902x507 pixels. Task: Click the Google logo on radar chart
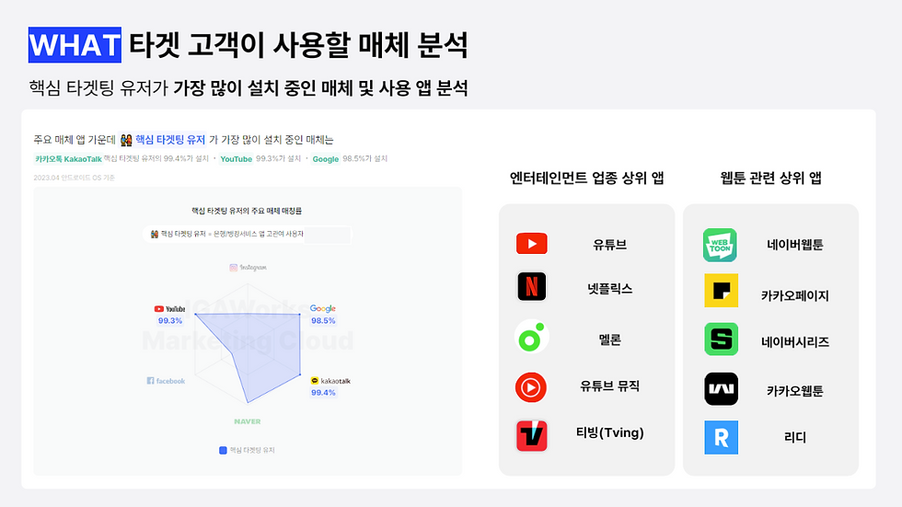coord(323,308)
